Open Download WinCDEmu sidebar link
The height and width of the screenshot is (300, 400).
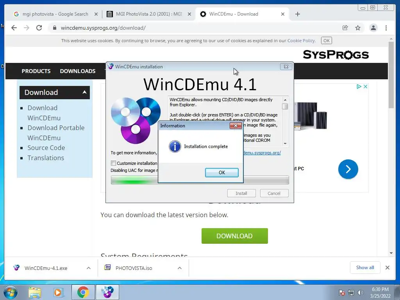(x=44, y=113)
